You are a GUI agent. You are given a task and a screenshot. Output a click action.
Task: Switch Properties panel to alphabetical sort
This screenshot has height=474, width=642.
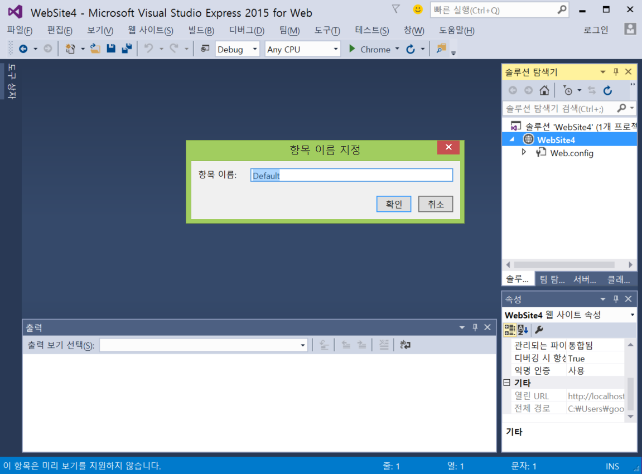pyautogui.click(x=523, y=330)
